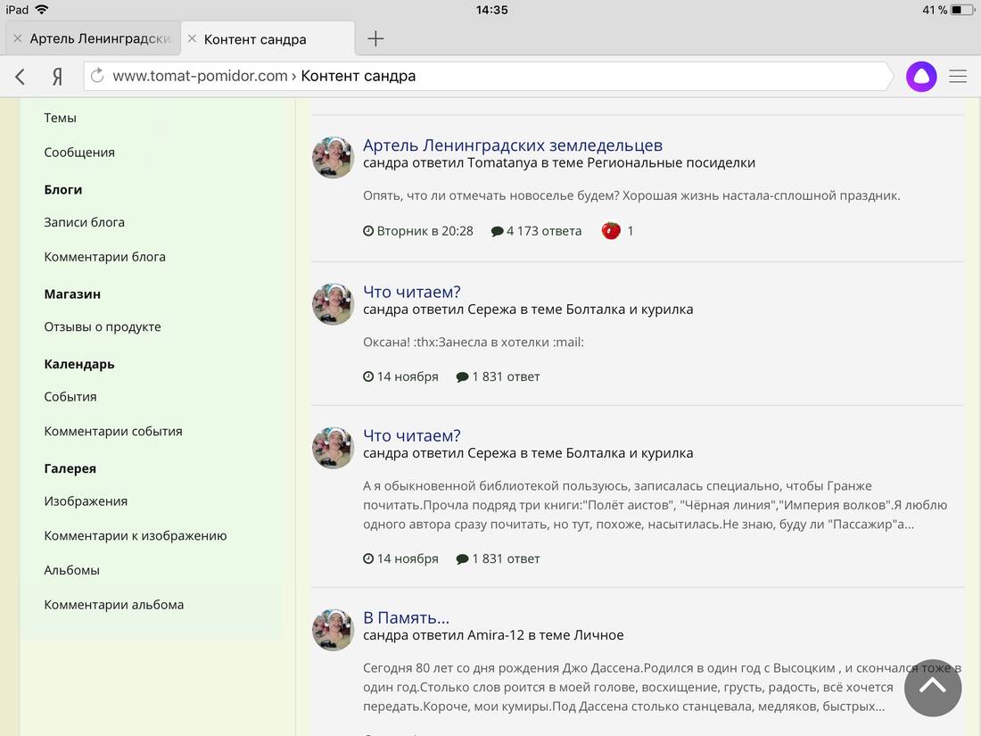Choose 'Изображения' under Галерея
Image resolution: width=981 pixels, height=736 pixels.
point(86,501)
